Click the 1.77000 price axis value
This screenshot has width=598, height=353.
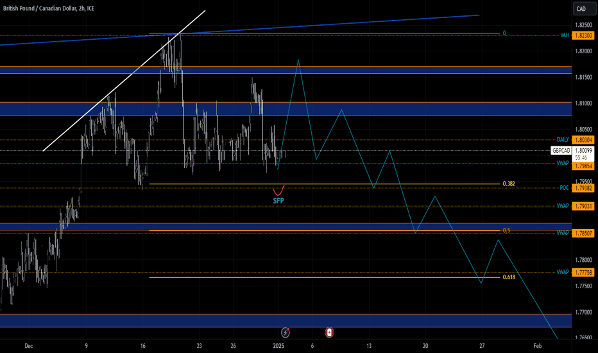point(583,312)
